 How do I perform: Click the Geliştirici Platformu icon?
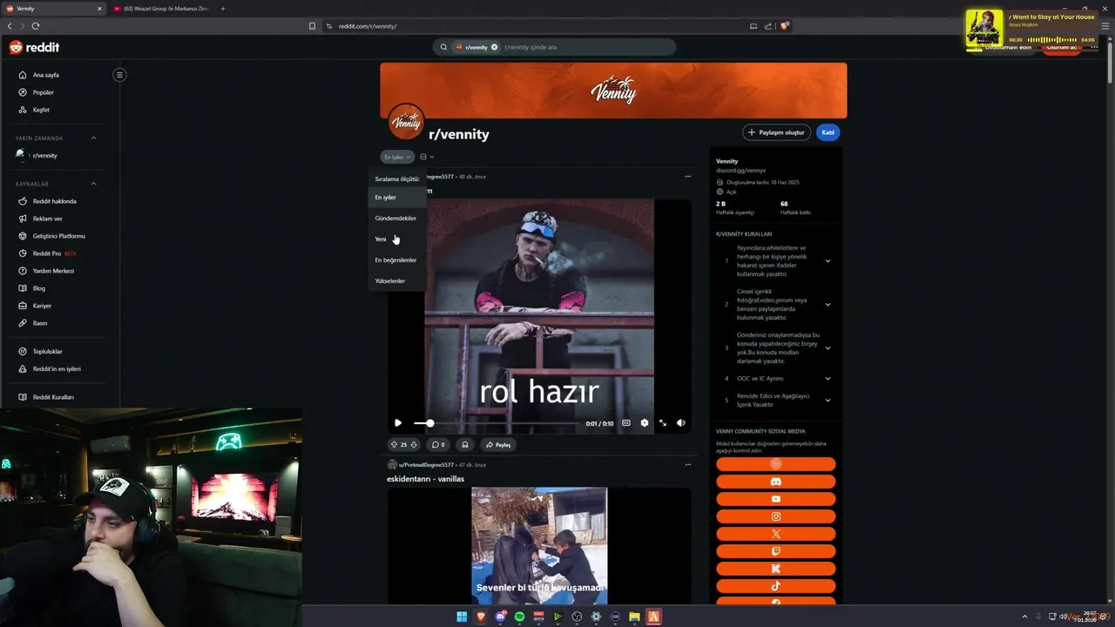coord(23,236)
